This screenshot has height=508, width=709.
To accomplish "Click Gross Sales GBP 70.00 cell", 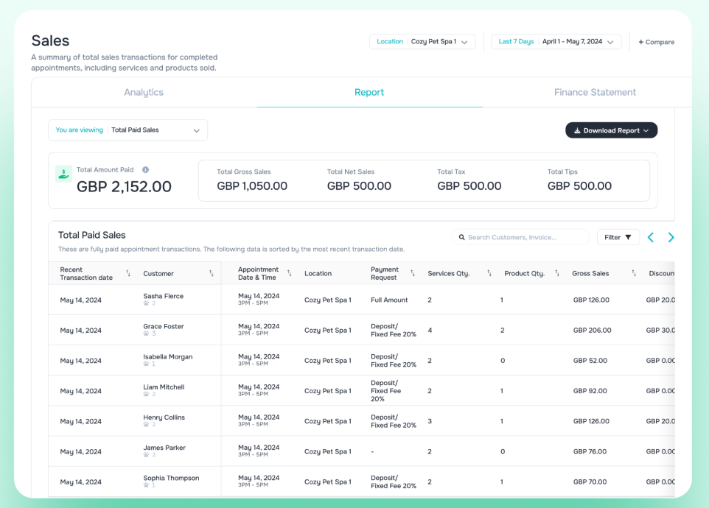I will click(590, 481).
